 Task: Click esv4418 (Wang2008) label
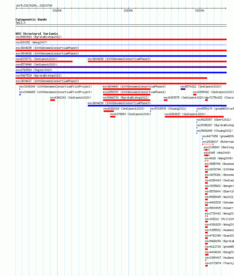click(x=219, y=158)
